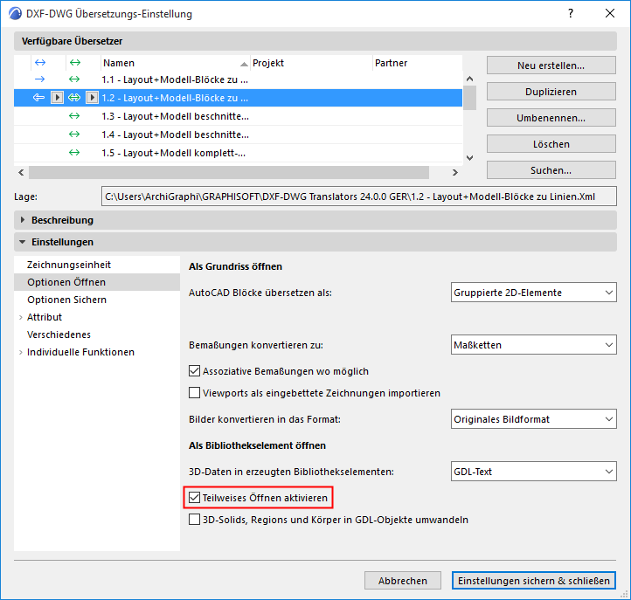Select translator 1.4 - Layout+Modell beschnitte
This screenshot has height=600, width=631.
[x=238, y=134]
